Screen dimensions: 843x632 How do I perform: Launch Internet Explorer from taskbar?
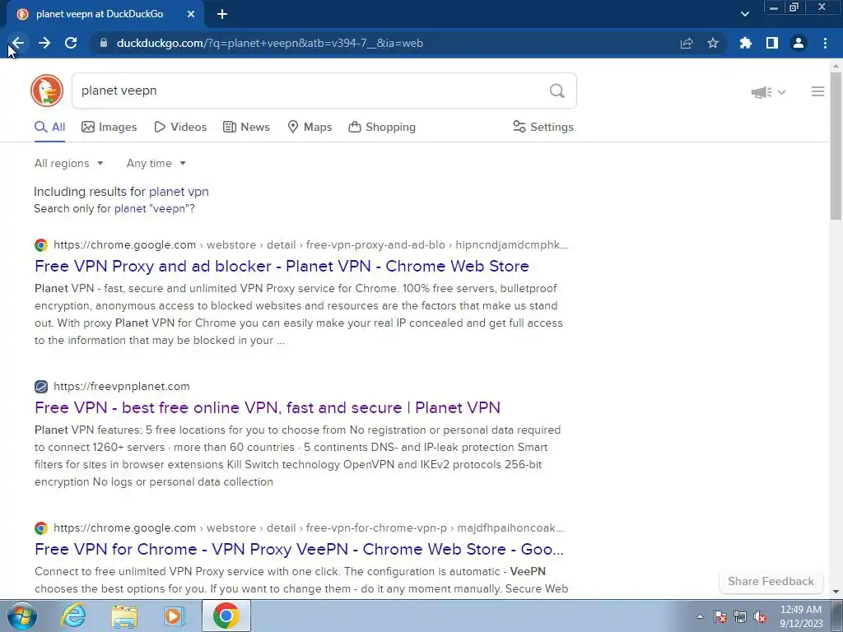pos(73,616)
